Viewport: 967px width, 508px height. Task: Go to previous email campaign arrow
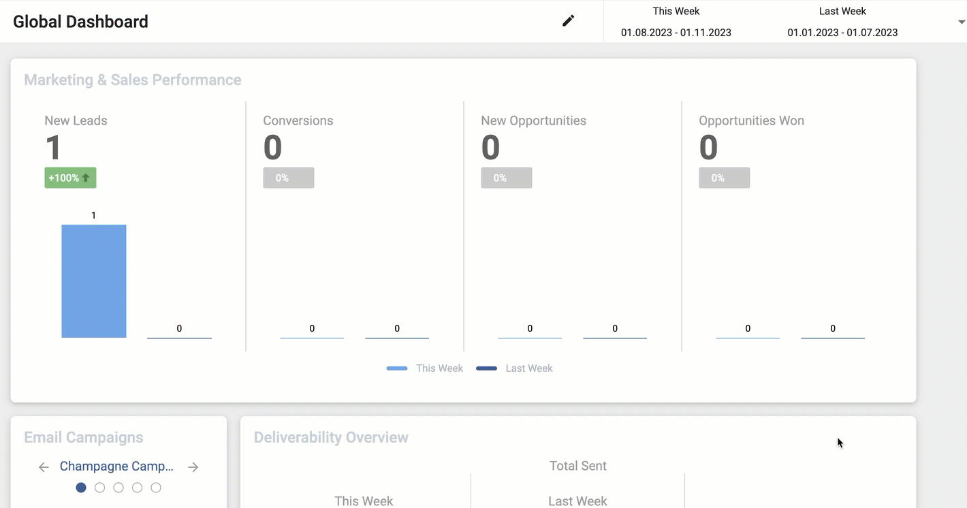coord(44,467)
